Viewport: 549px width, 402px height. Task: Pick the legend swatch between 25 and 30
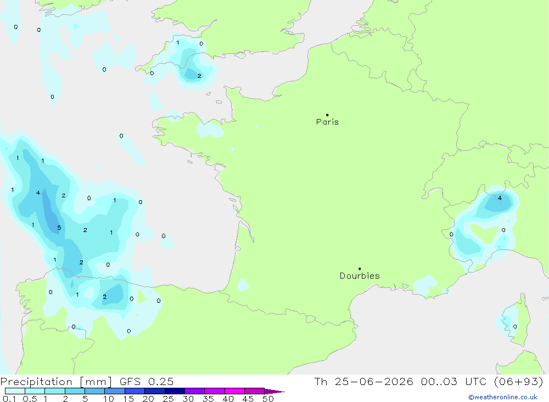(175, 391)
